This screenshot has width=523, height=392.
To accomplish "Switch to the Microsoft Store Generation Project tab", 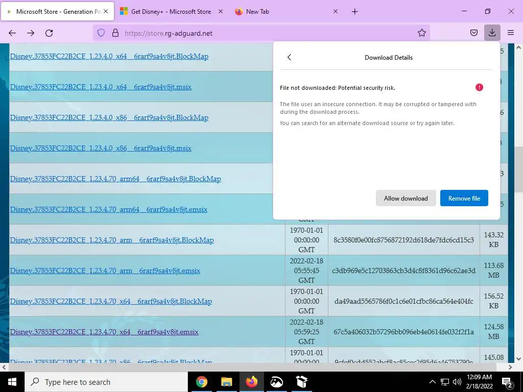I will click(57, 11).
